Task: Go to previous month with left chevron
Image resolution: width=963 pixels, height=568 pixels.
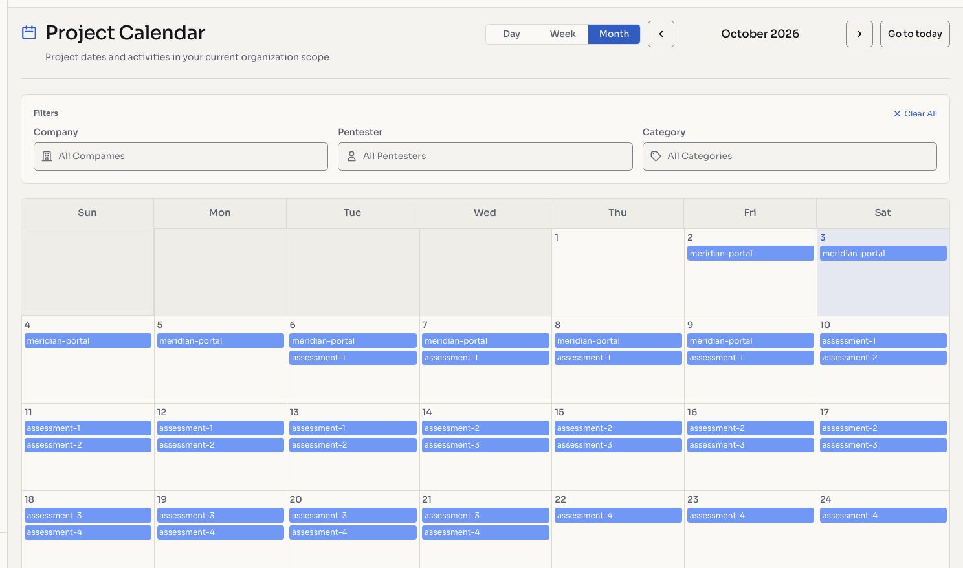Action: pyautogui.click(x=661, y=34)
